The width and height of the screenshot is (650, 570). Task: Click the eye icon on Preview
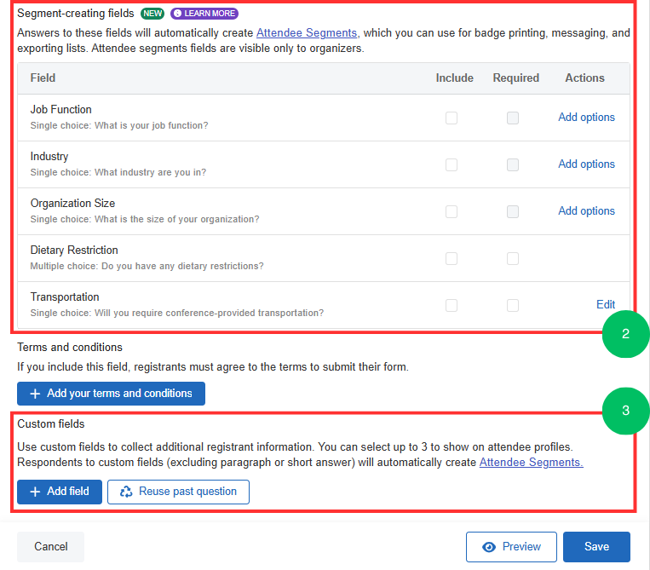click(489, 547)
